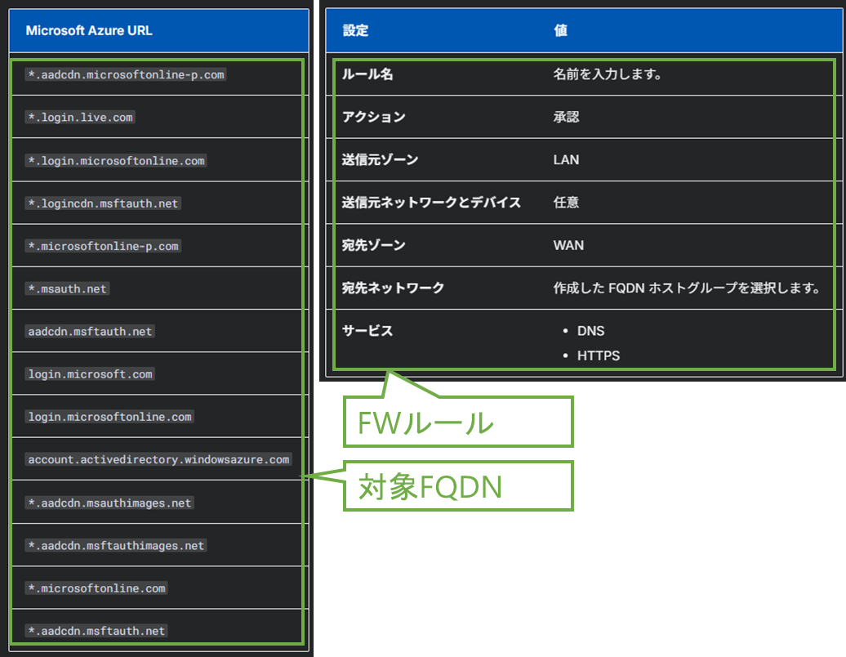Click the 値 column header
The image size is (846, 657).
pos(560,31)
